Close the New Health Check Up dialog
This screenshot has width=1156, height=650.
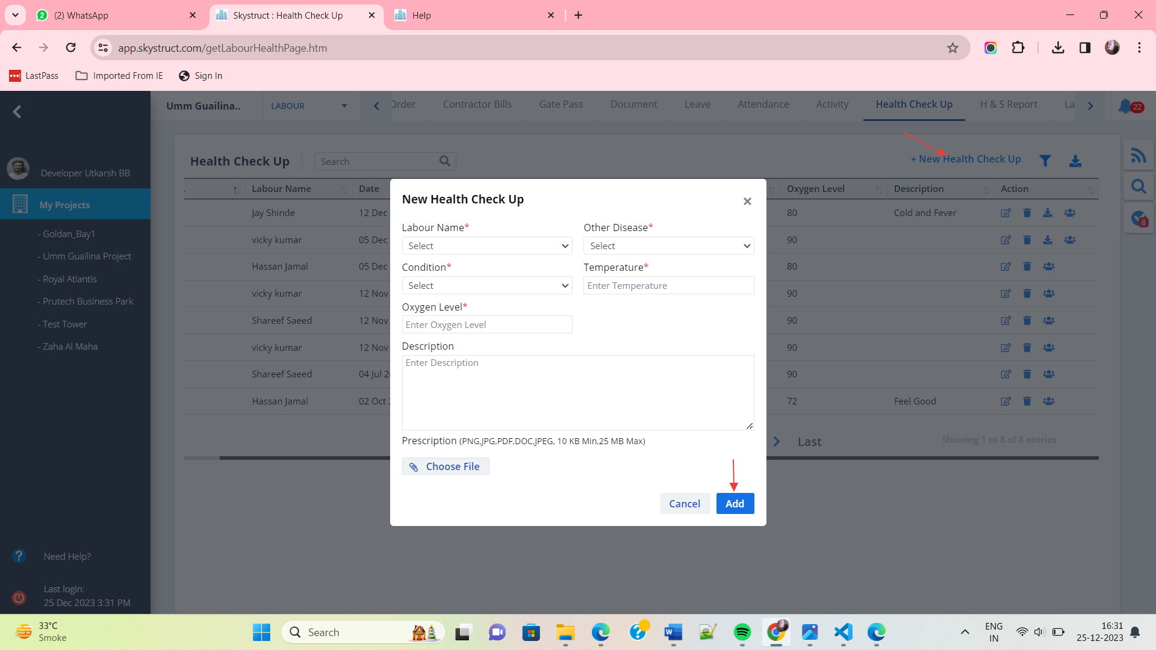(747, 201)
